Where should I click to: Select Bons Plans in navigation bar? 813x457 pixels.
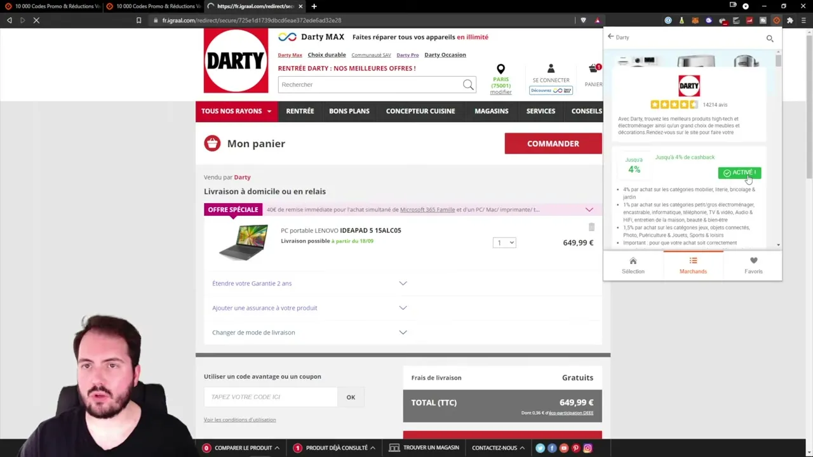[x=349, y=111]
